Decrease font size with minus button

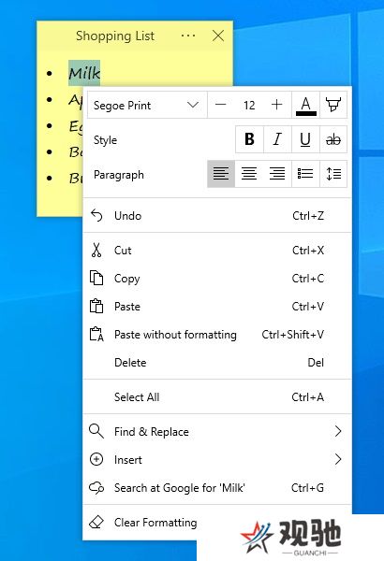(220, 105)
